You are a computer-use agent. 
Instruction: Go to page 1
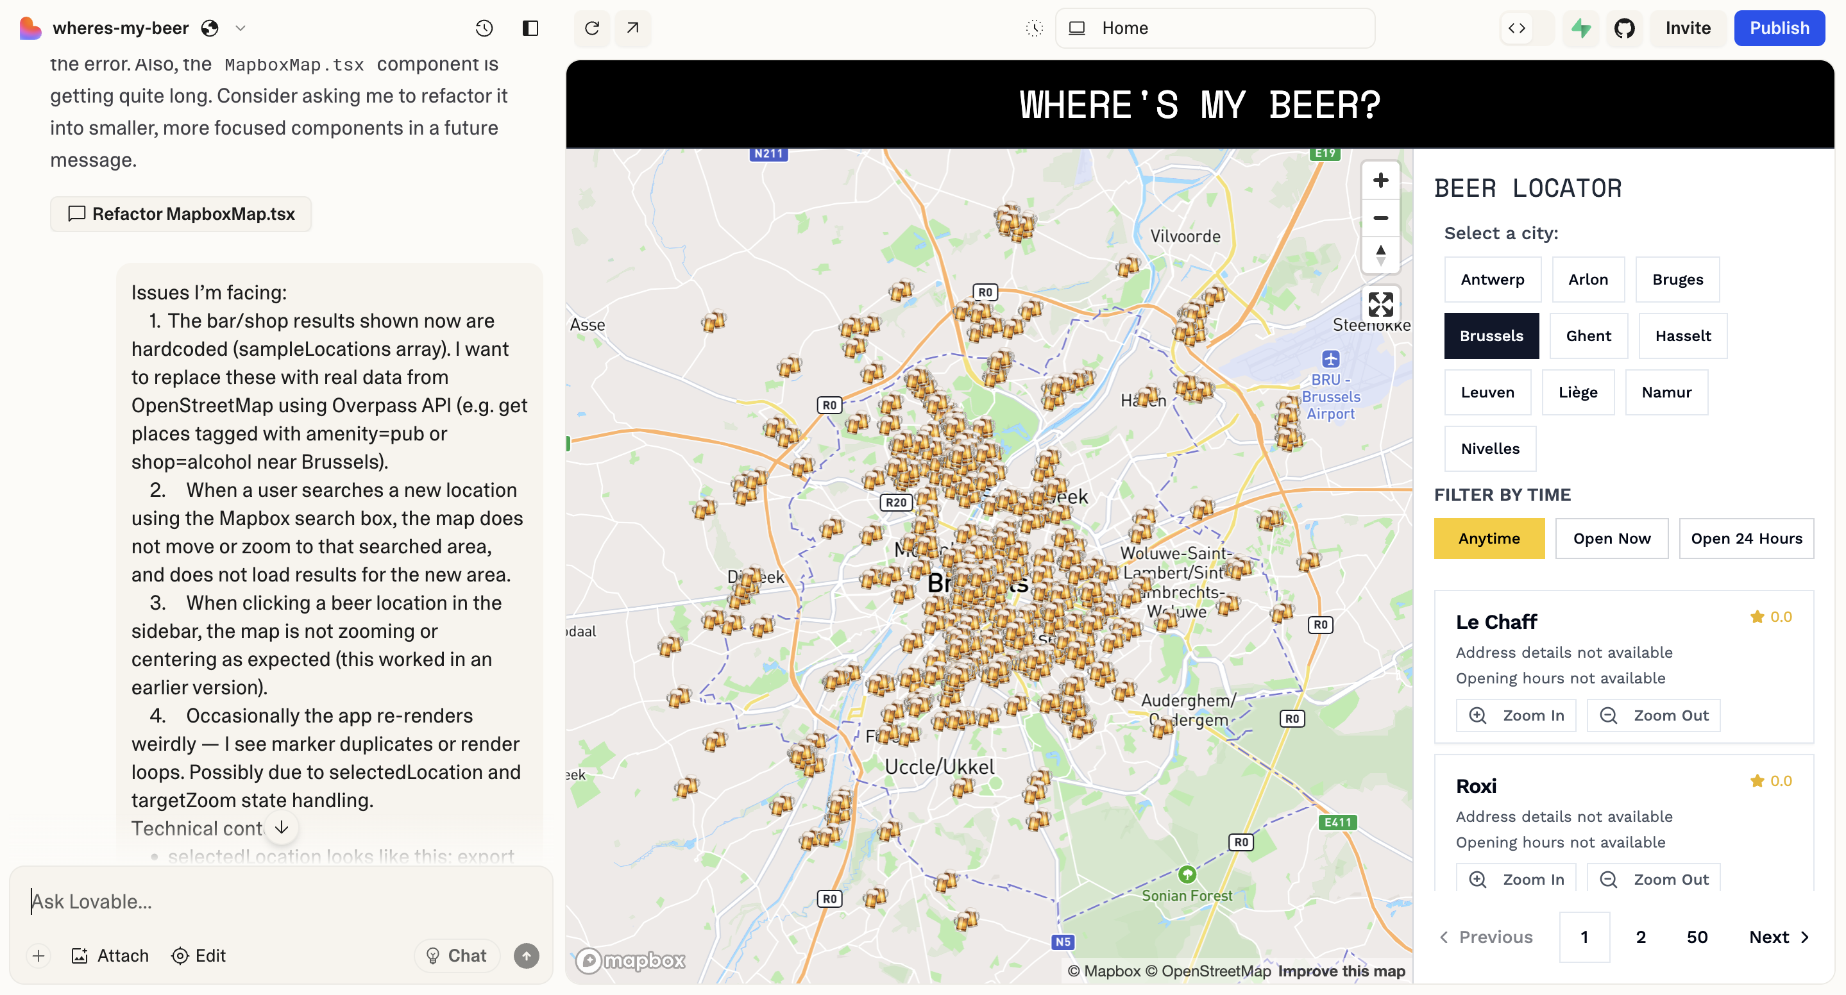(x=1584, y=938)
